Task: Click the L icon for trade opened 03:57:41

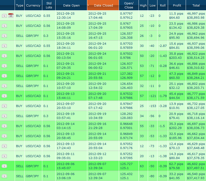Action: (4, 116)
